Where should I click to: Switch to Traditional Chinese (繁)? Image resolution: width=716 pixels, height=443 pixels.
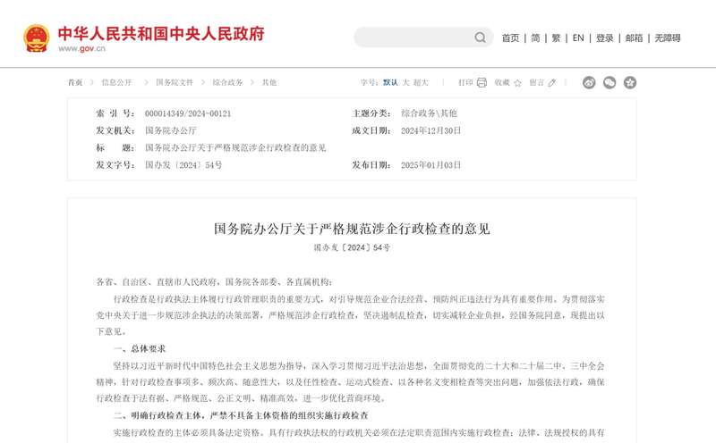pos(556,38)
